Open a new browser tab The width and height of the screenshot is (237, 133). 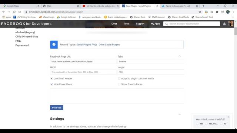(203, 6)
